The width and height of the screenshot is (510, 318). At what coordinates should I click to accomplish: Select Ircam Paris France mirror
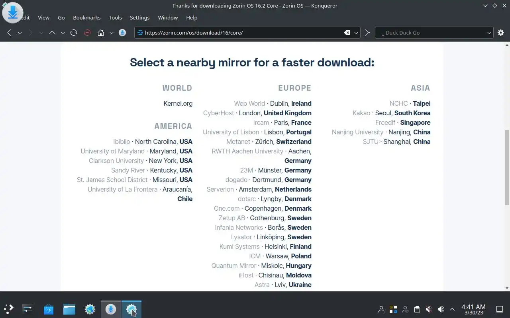[282, 122]
